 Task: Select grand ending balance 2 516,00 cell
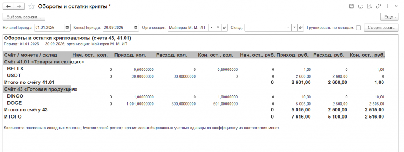[x=374, y=117]
